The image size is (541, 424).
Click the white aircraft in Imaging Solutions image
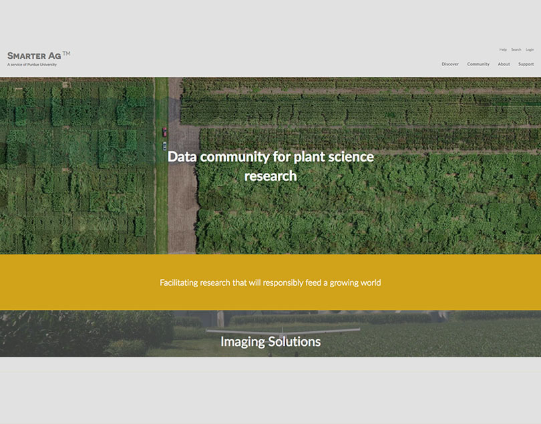283,331
